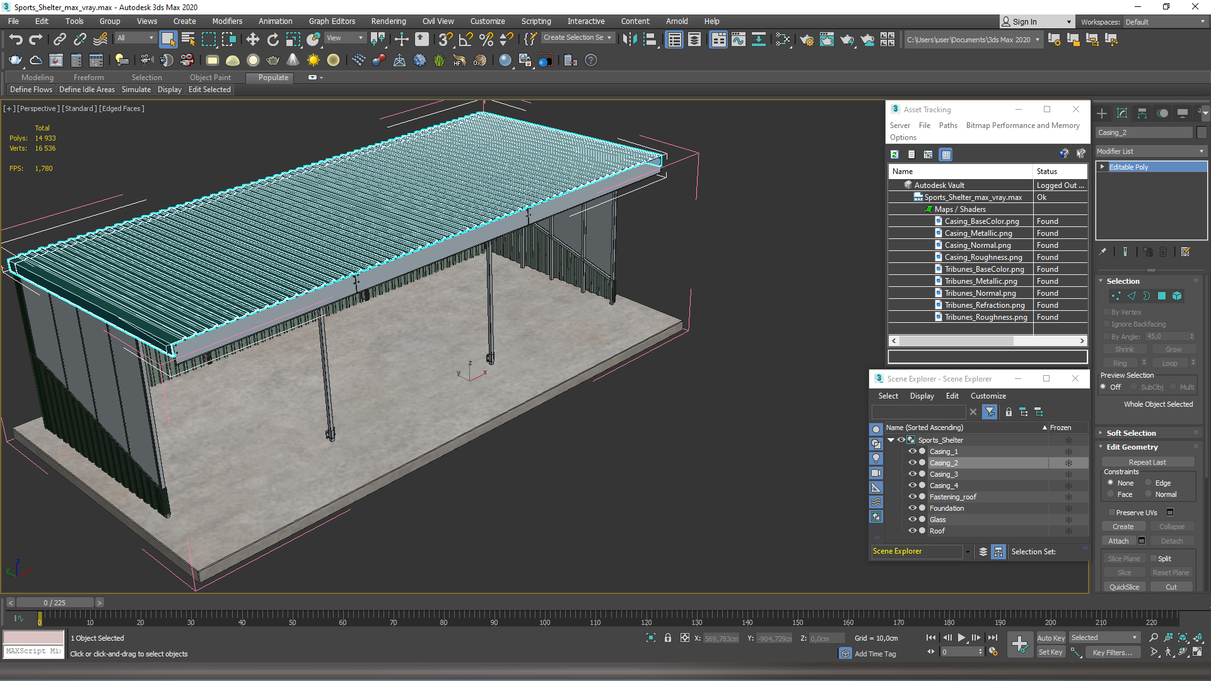The width and height of the screenshot is (1211, 681).
Task: Toggle the Selection Lock icon
Action: click(668, 638)
